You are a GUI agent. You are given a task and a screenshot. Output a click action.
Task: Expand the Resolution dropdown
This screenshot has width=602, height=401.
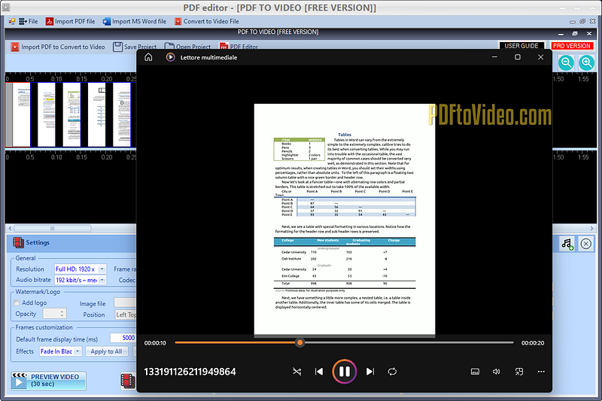coord(102,269)
